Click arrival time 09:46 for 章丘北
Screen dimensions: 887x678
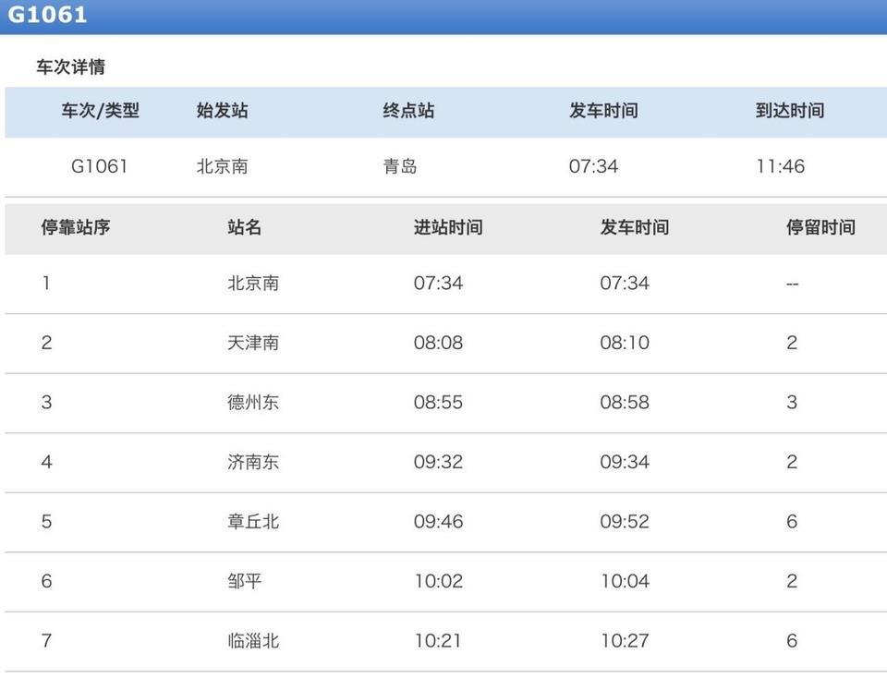click(438, 521)
